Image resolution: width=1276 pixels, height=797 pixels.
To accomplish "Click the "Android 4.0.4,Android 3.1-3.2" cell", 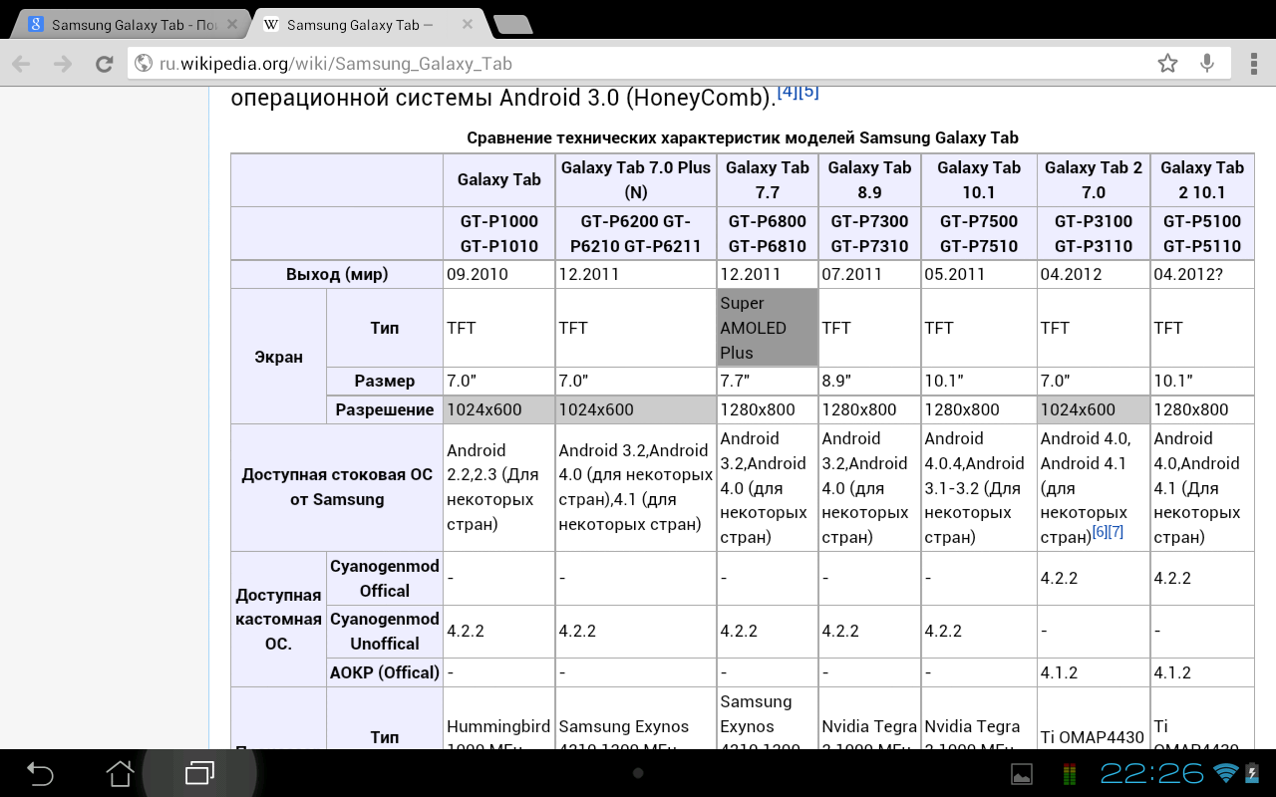I will point(979,487).
